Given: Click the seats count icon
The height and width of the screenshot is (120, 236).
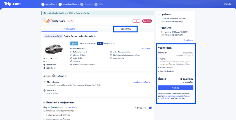Looking at the screenshot, I should [x=44, y=58].
